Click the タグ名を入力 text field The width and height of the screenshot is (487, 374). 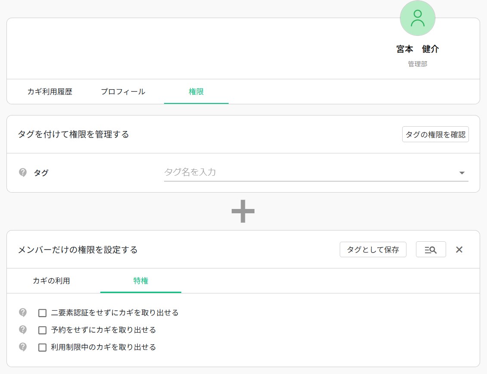pos(306,172)
